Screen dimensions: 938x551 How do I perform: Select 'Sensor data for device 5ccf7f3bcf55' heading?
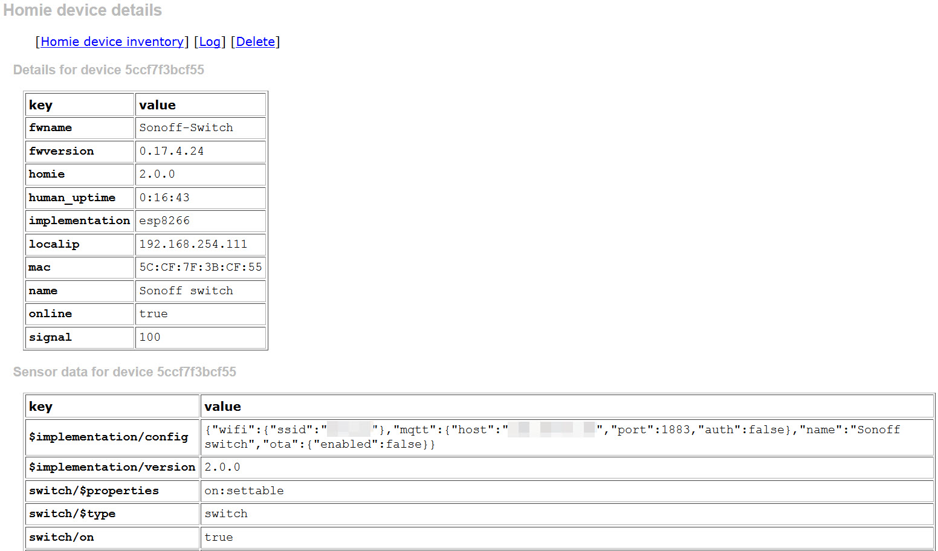[125, 372]
